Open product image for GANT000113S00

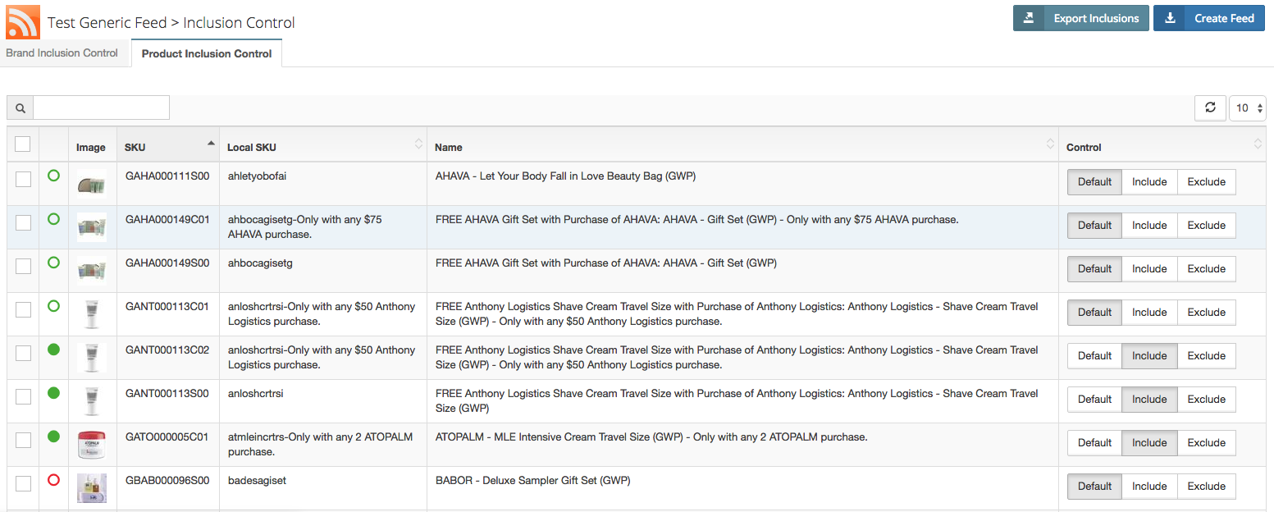92,401
